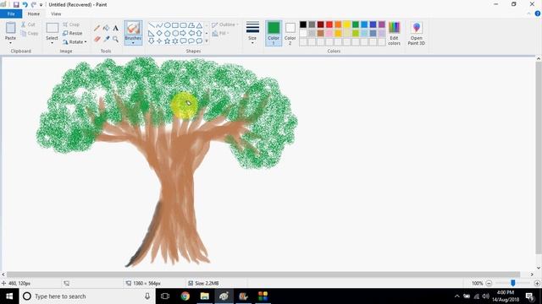Choose the Five-point star shape
Viewport: 542px width, 304px height.
point(168,41)
